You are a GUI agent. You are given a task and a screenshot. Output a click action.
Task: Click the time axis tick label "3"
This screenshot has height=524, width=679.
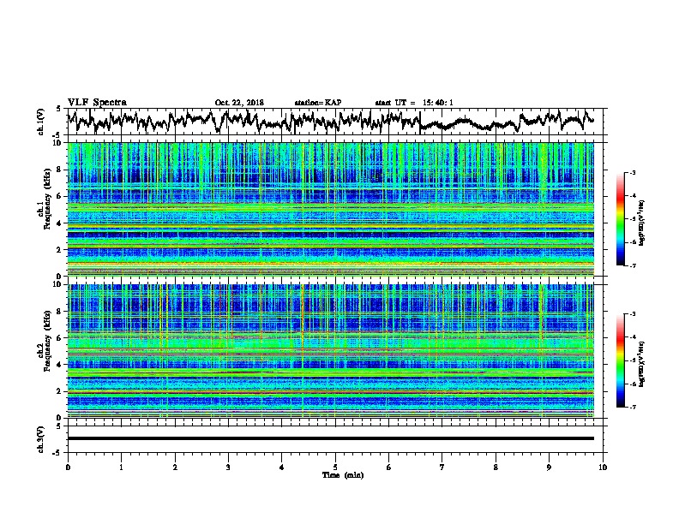click(228, 467)
